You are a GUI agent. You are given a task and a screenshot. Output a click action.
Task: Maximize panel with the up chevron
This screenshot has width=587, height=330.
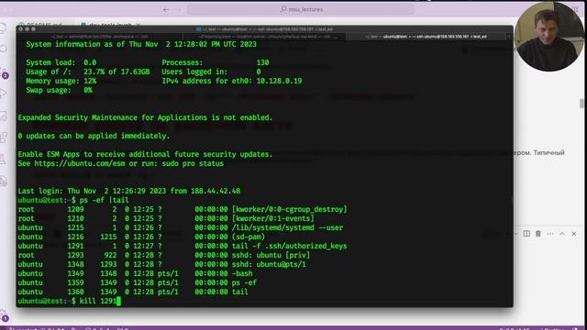[x=562, y=234]
